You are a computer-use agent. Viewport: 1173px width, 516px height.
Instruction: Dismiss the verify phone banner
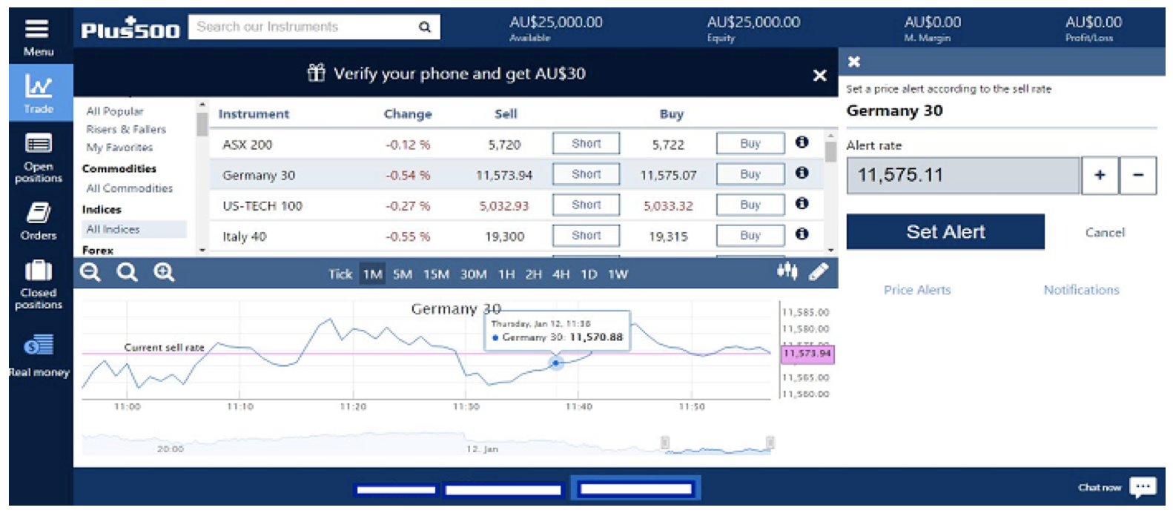pyautogui.click(x=819, y=75)
